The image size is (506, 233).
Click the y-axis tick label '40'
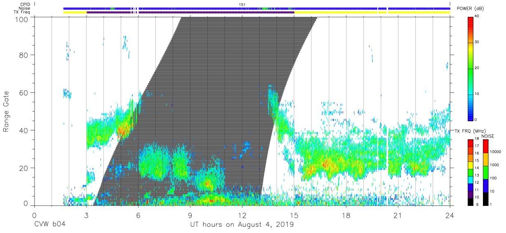click(23, 131)
